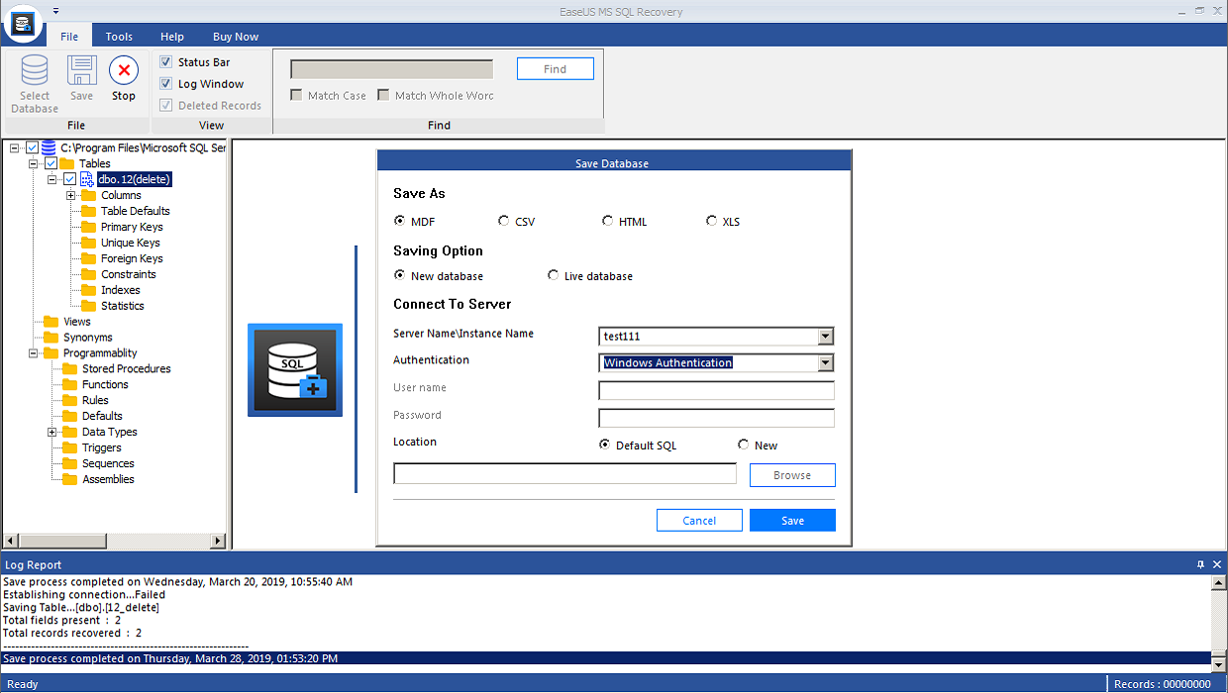Open the Authentication dropdown
This screenshot has height=693, width=1228.
826,363
